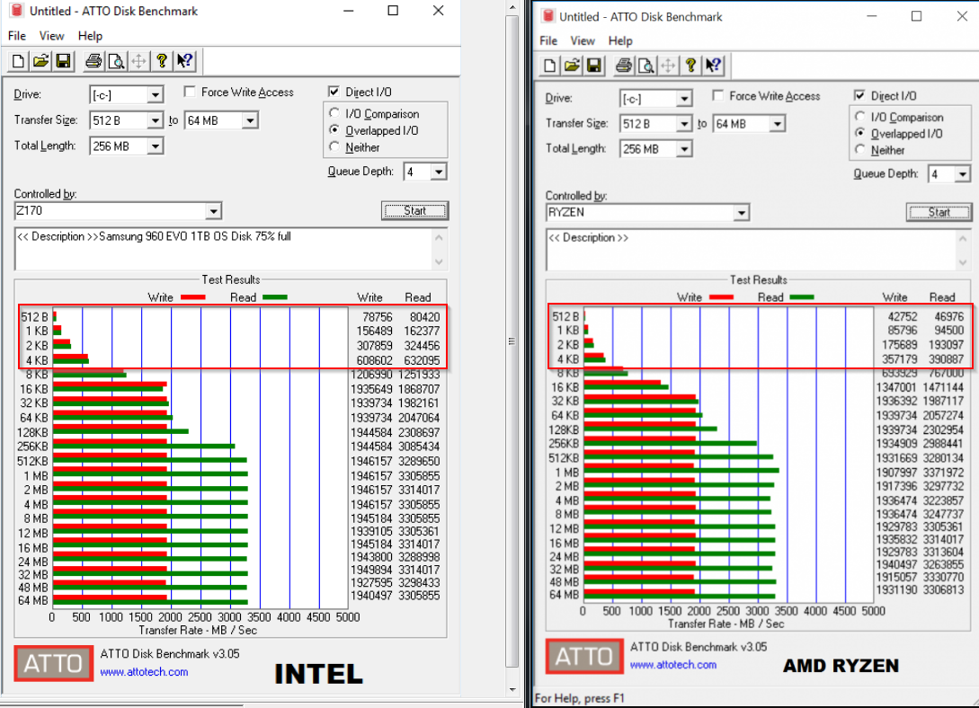
Task: Click green Read legend swatch in Intel window
Action: point(275,296)
